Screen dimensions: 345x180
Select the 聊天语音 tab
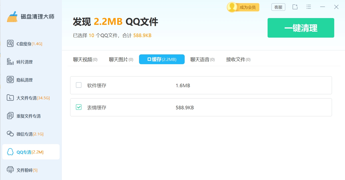pos(202,59)
